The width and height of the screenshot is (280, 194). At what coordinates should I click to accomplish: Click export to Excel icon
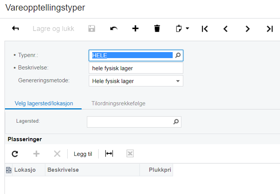[x=130, y=154]
